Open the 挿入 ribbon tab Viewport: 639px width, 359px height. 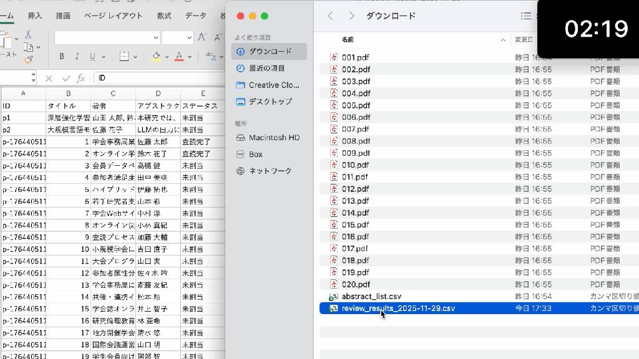[35, 16]
